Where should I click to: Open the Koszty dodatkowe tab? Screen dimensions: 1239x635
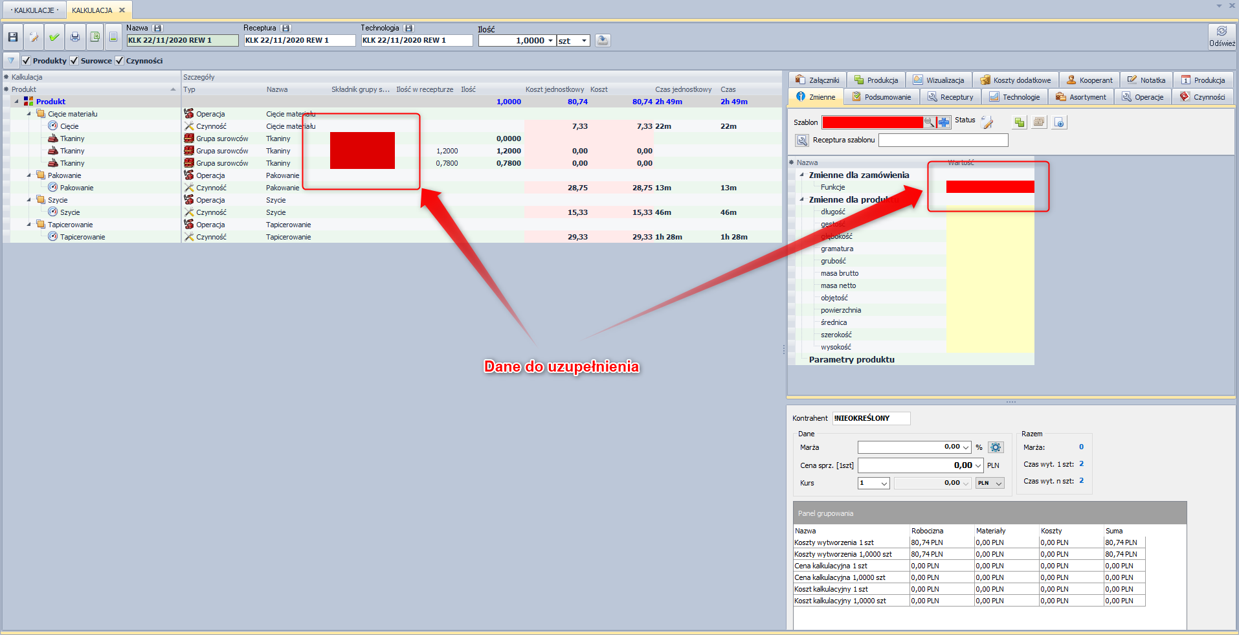point(1015,80)
